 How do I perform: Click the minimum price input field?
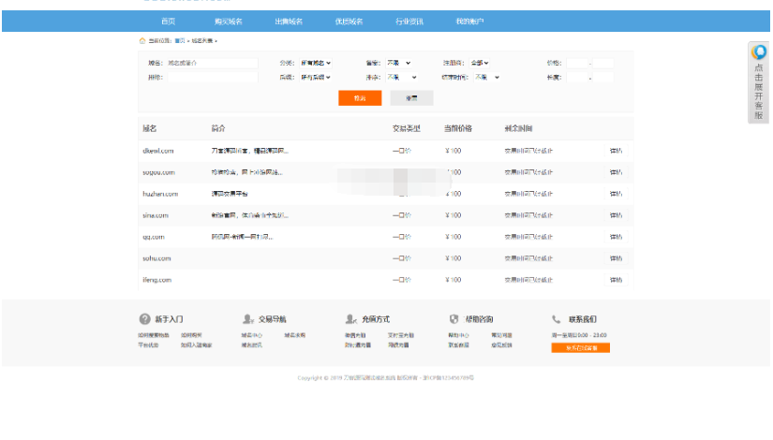pyautogui.click(x=577, y=63)
